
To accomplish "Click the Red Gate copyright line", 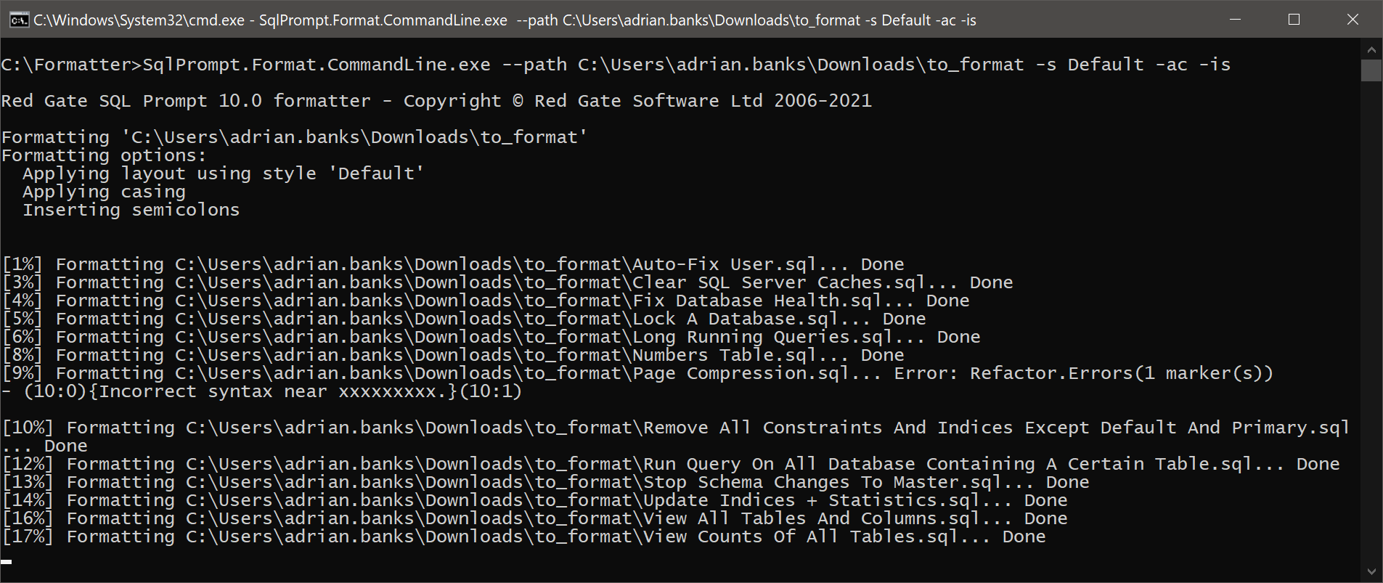I will click(436, 101).
